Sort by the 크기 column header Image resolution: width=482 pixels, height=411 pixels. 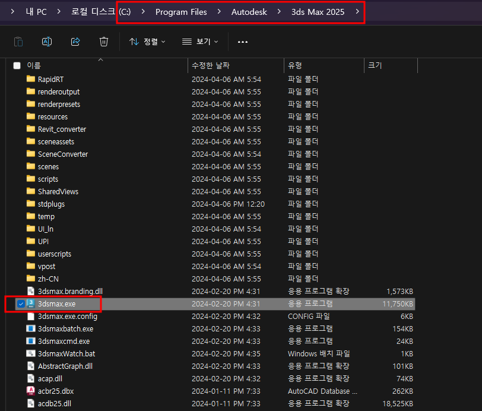tap(375, 65)
